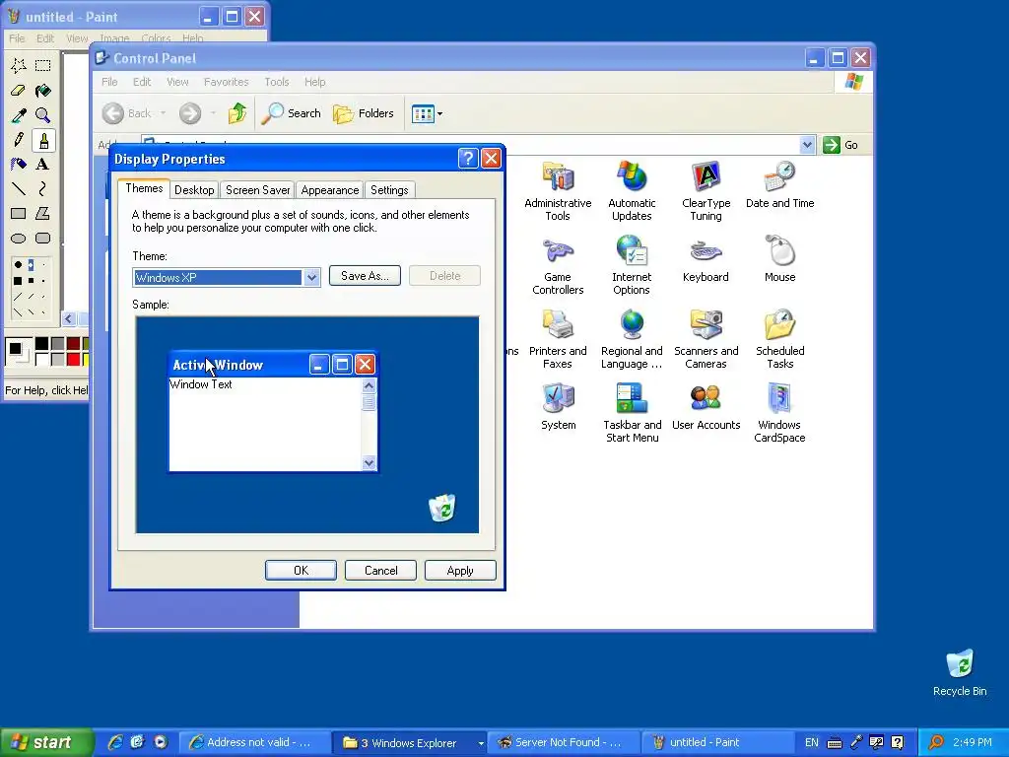Screen dimensions: 1009x757
Task: Choose the Fill With Color bucket tool
Action: (x=43, y=90)
